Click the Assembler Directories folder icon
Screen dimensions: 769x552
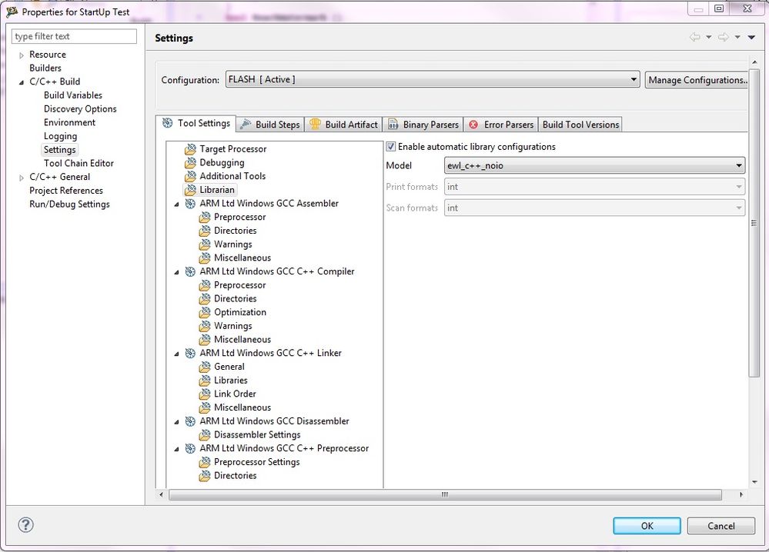tap(205, 231)
